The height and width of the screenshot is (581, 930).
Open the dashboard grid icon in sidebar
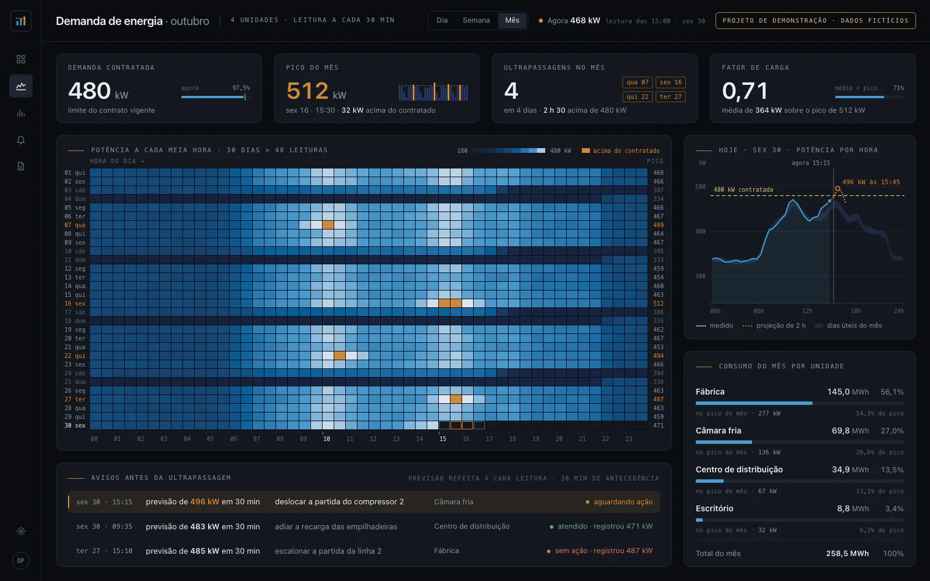click(x=21, y=59)
